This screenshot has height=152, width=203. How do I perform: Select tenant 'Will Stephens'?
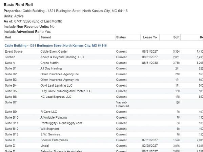click(x=50, y=129)
